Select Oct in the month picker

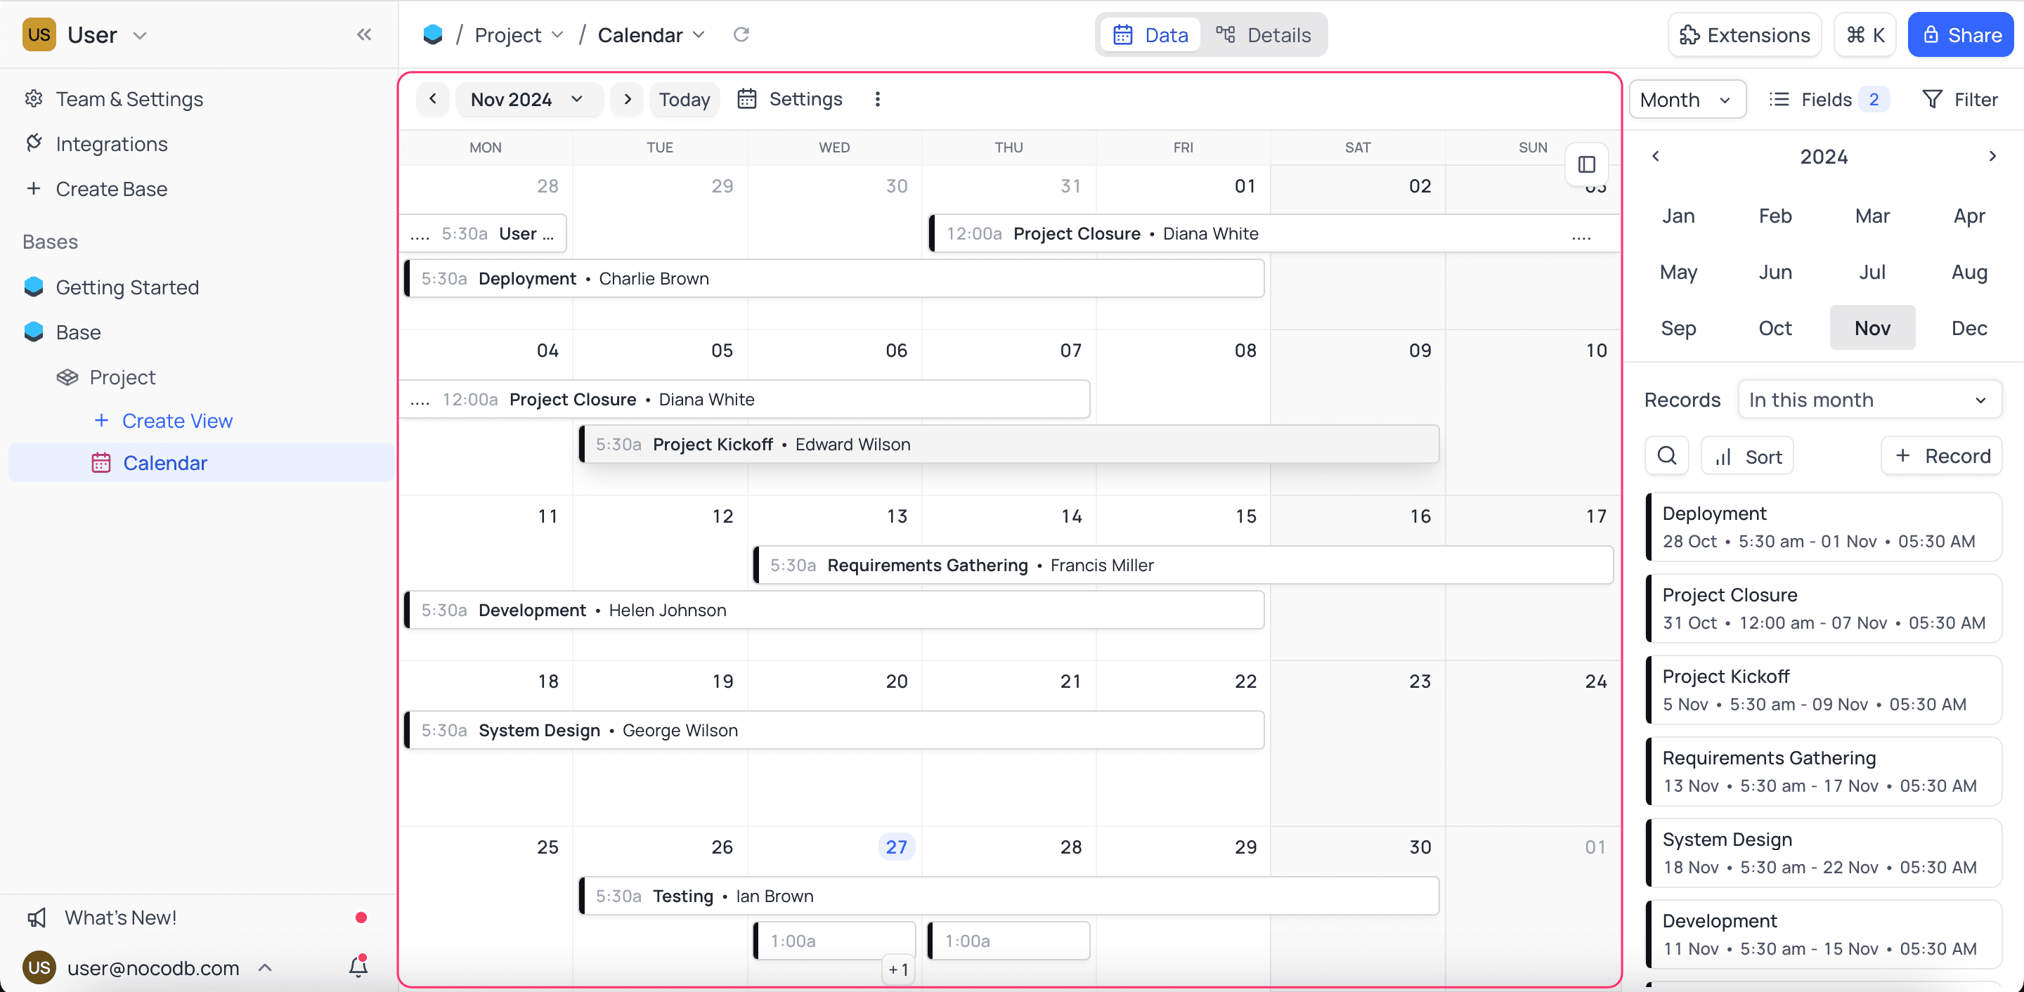(x=1775, y=327)
